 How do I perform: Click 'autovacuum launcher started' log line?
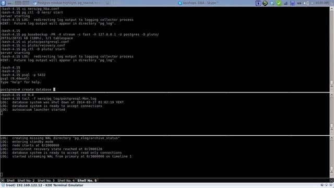click(x=32, y=110)
